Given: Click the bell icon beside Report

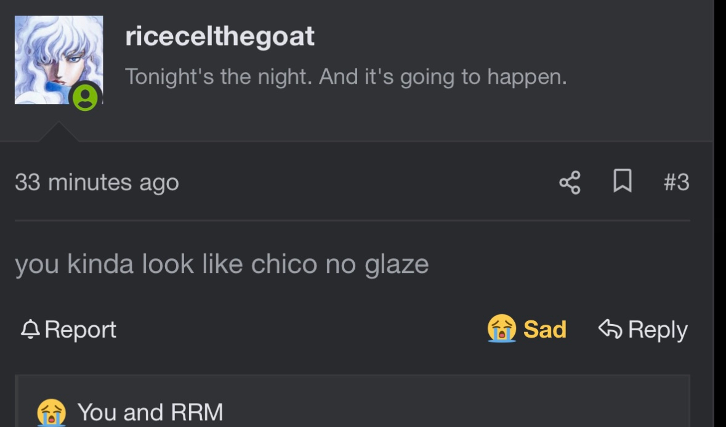Looking at the screenshot, I should click(x=29, y=330).
